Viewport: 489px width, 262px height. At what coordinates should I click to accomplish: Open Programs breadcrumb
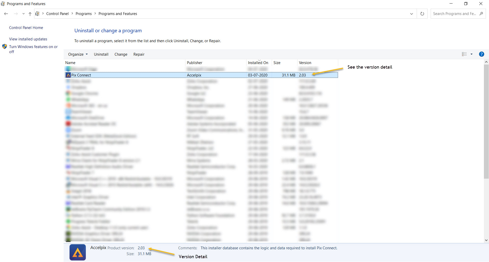point(84,14)
